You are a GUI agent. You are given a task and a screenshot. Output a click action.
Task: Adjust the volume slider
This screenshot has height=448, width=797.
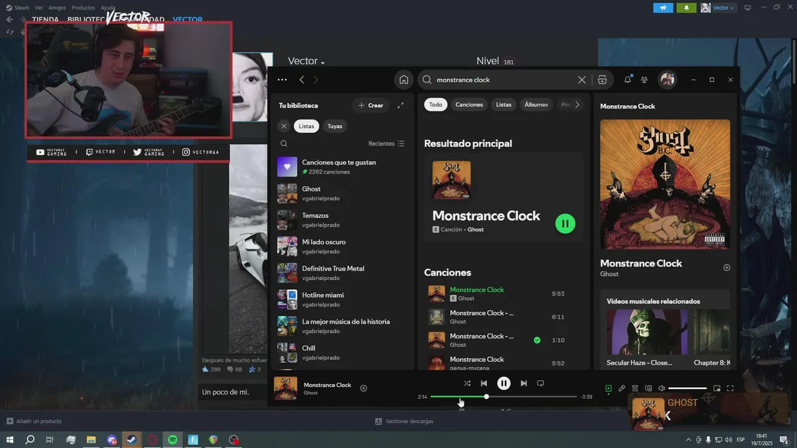[x=687, y=388]
